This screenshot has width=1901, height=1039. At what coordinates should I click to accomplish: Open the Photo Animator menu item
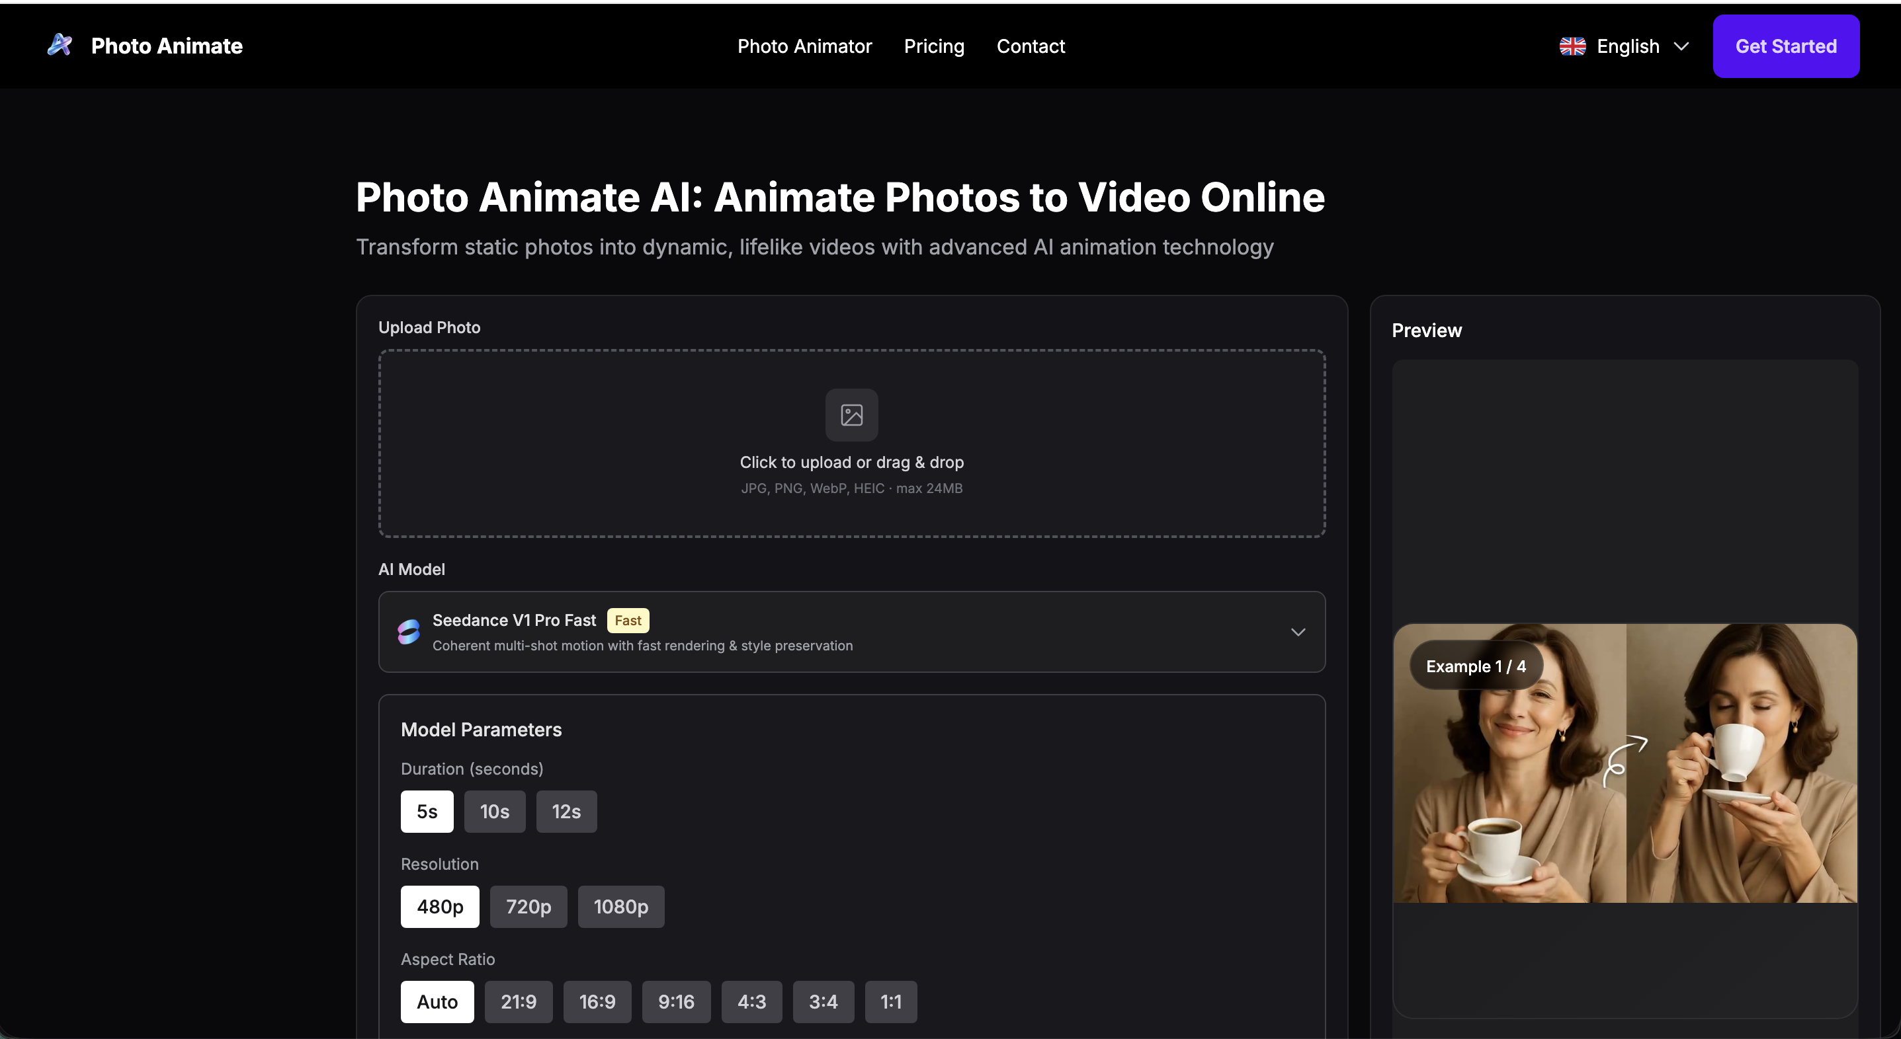[x=804, y=46]
